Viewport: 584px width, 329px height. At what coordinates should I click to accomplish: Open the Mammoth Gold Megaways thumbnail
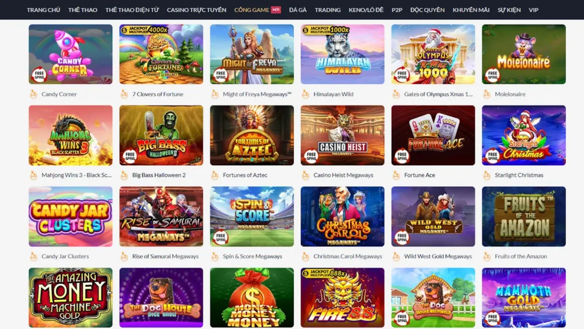tap(524, 298)
